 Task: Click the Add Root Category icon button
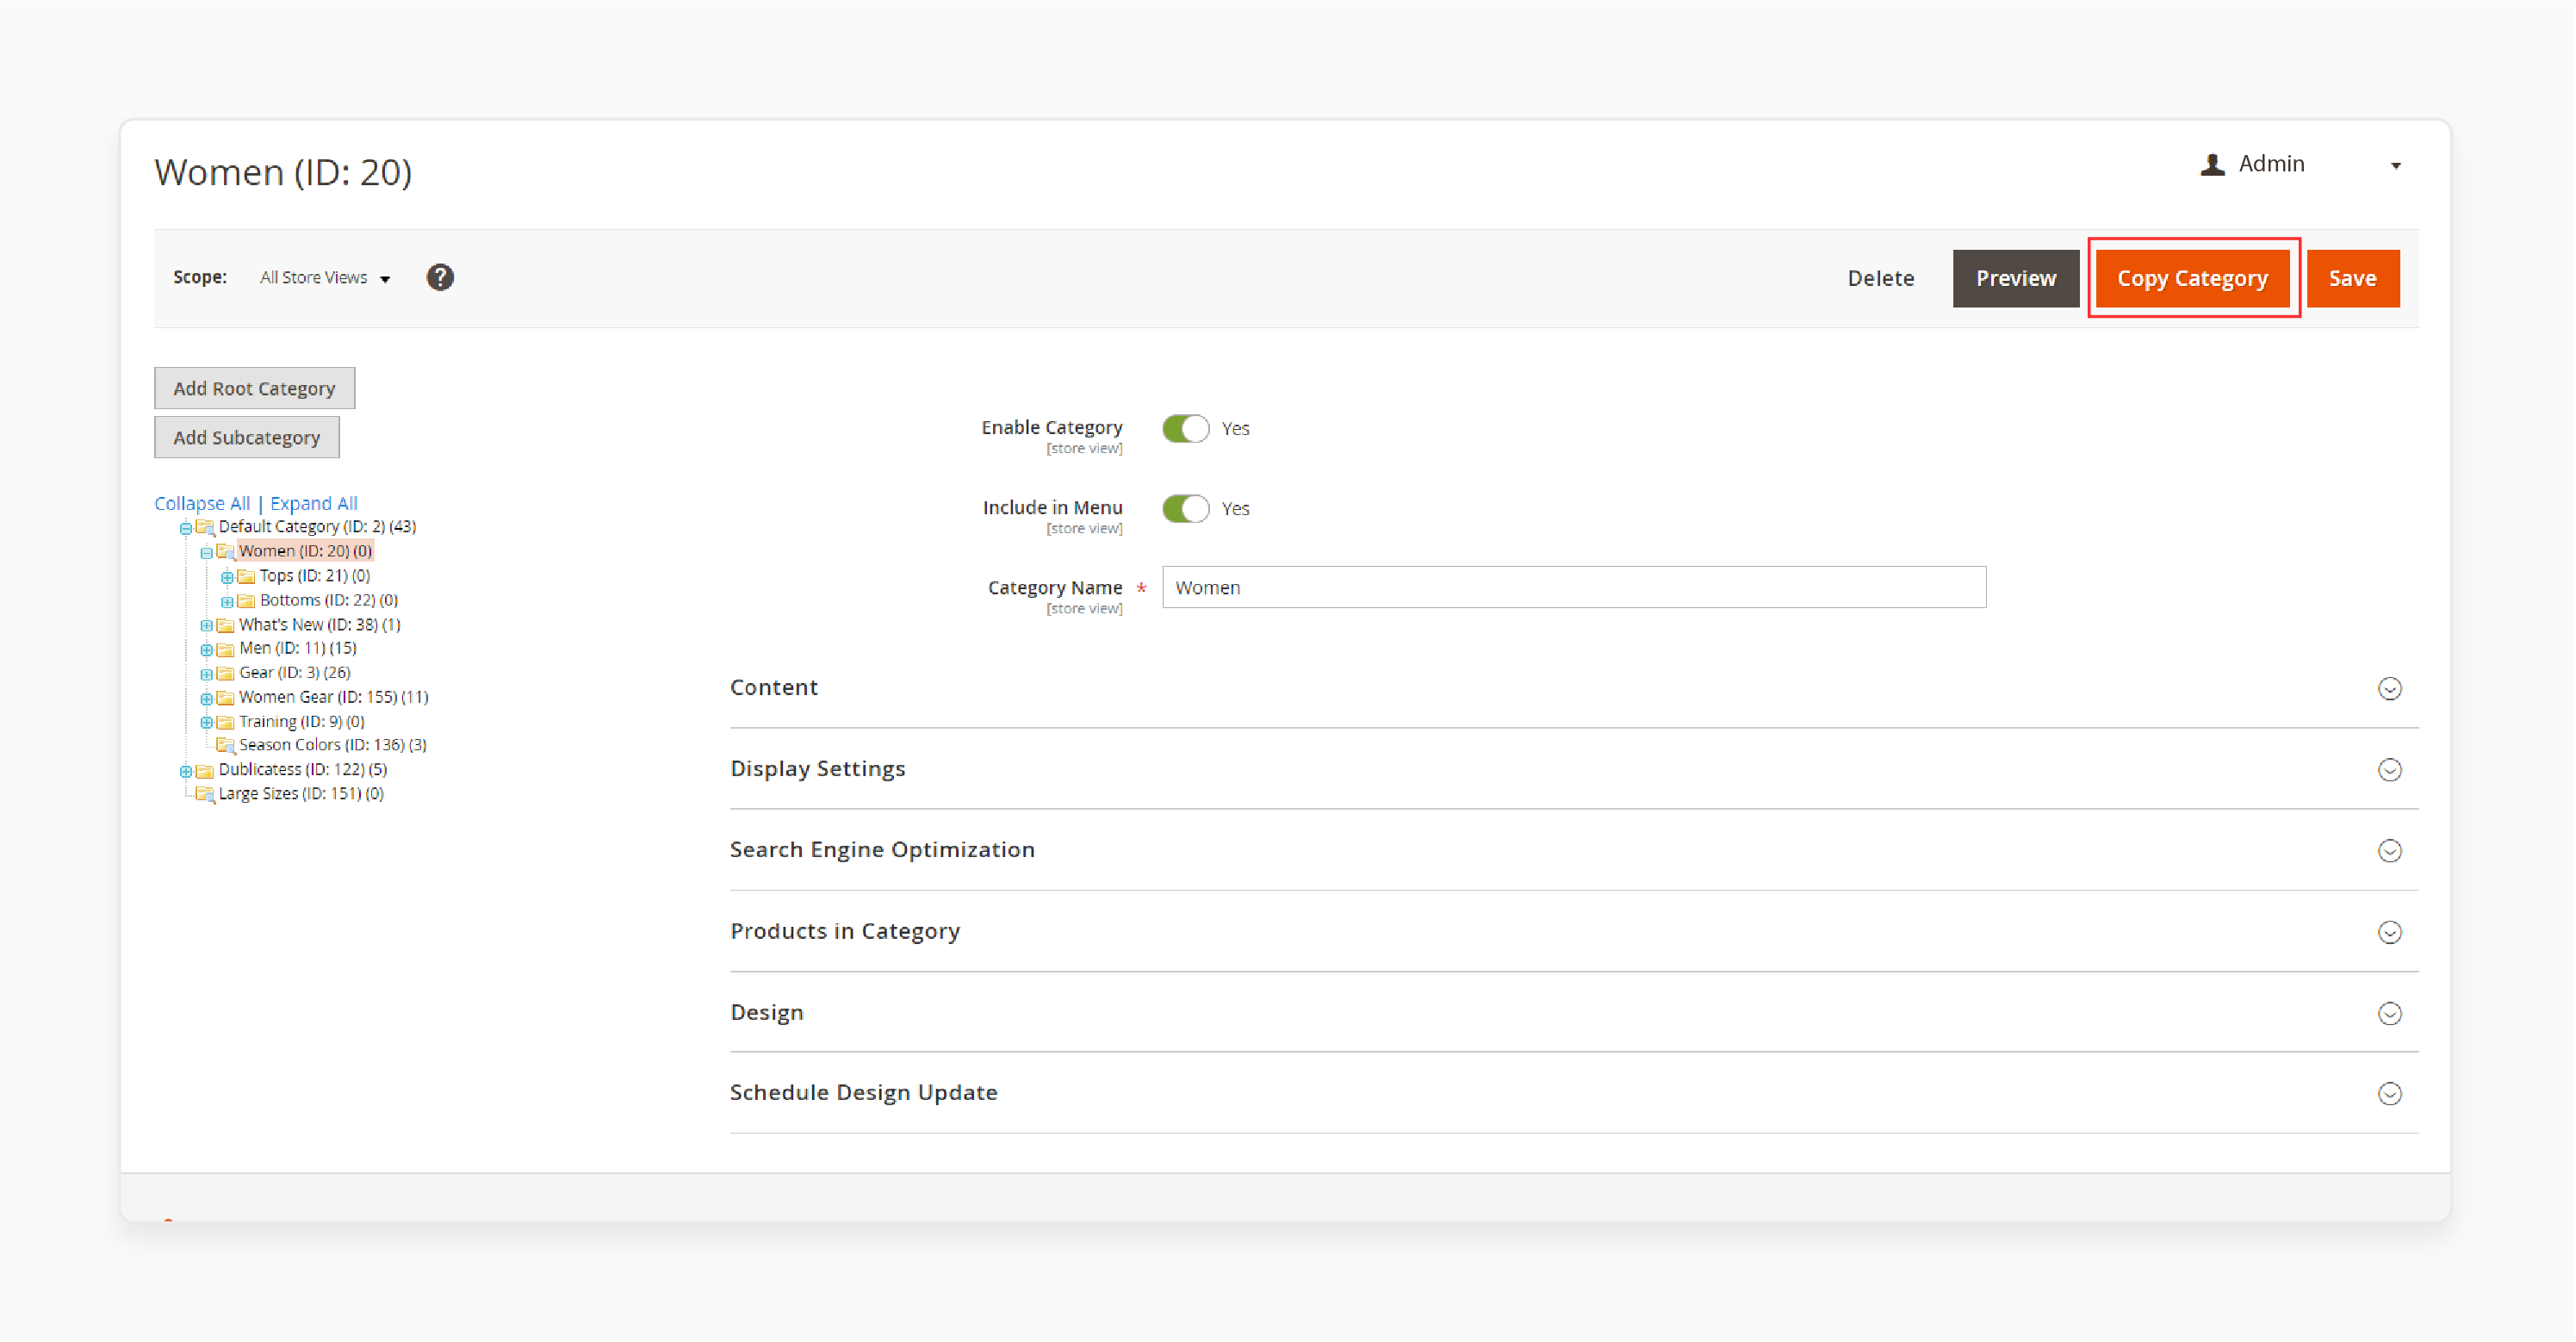click(254, 388)
